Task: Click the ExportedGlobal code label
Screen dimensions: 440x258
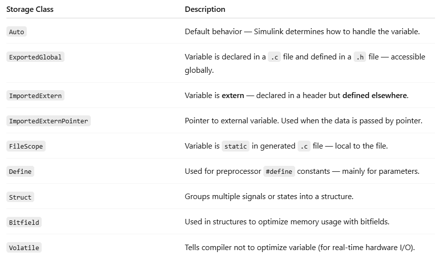Action: (35, 57)
